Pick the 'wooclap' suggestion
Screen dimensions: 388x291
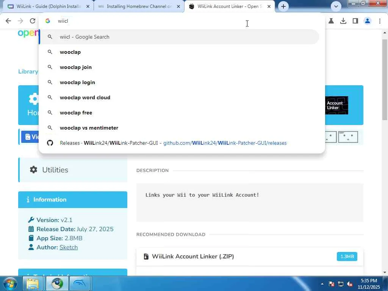179,52
